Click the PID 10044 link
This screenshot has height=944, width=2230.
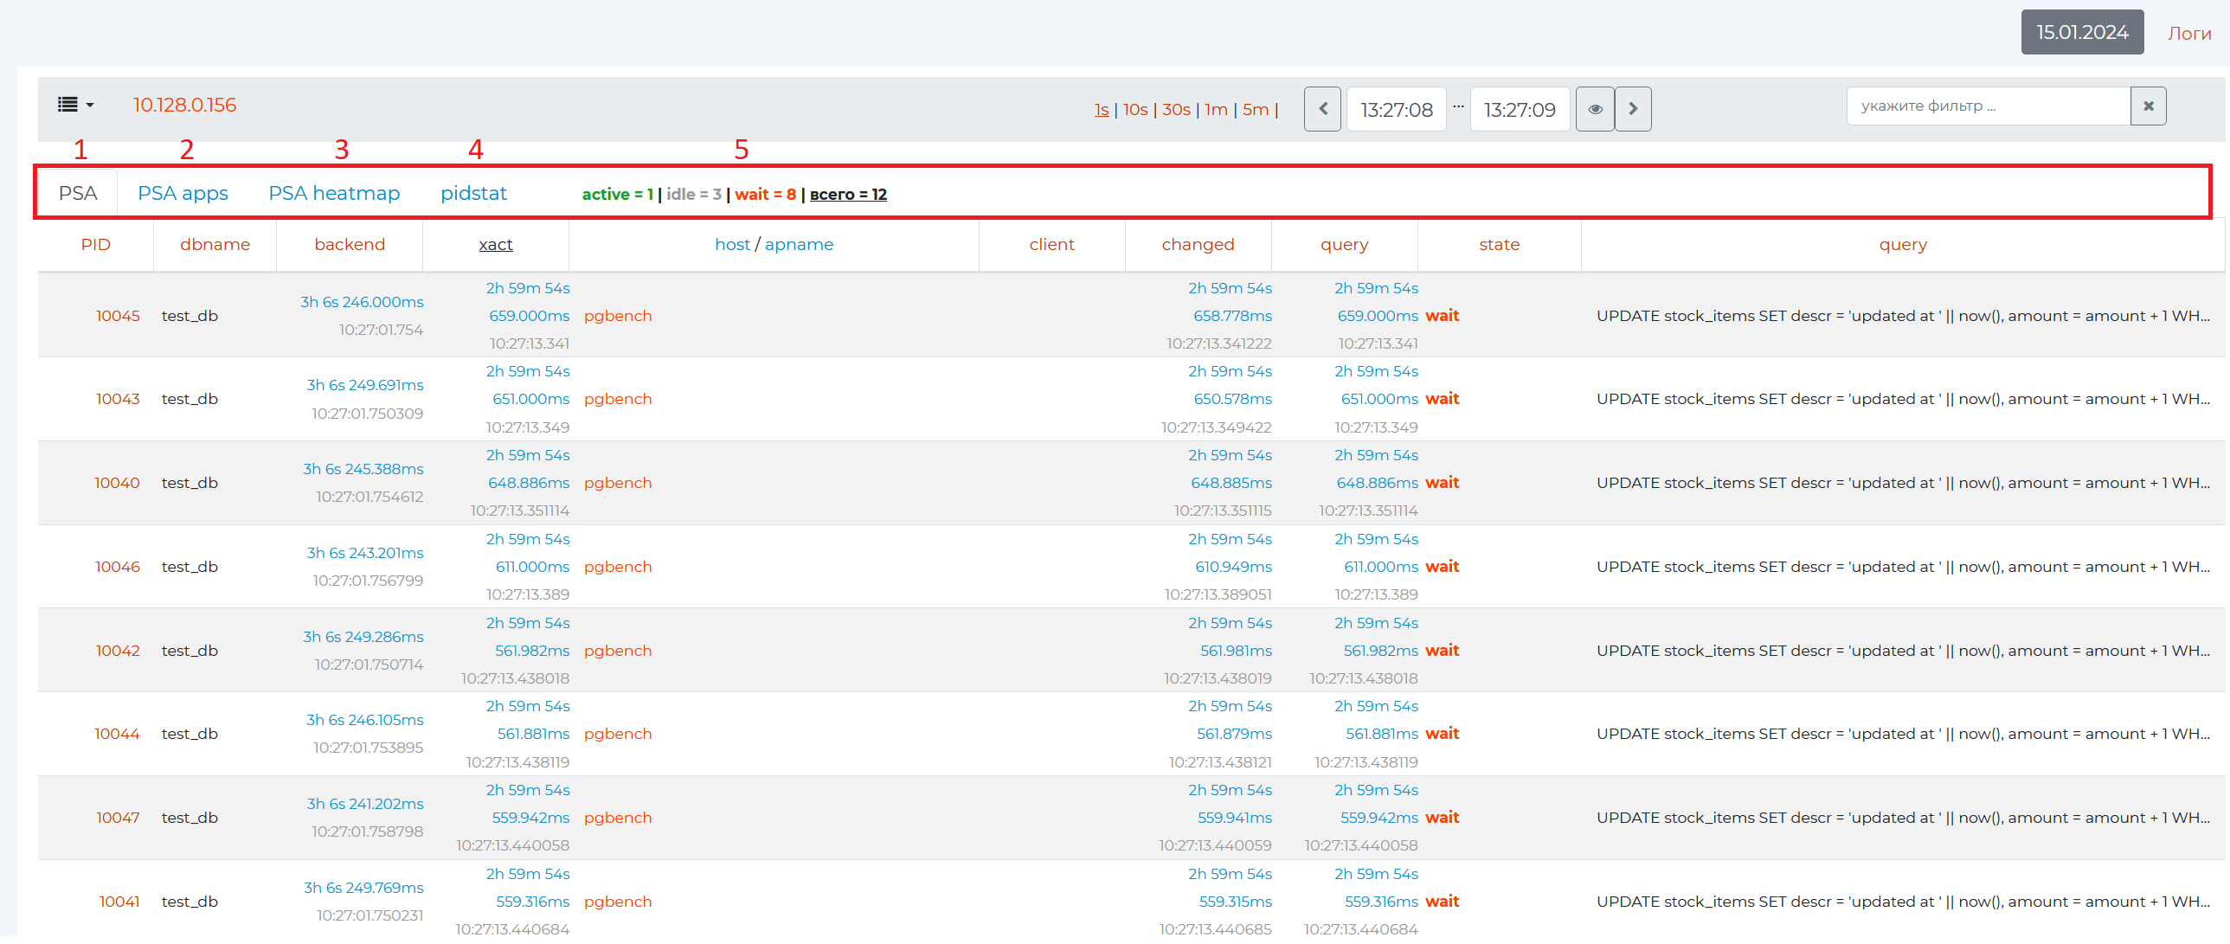tap(117, 734)
